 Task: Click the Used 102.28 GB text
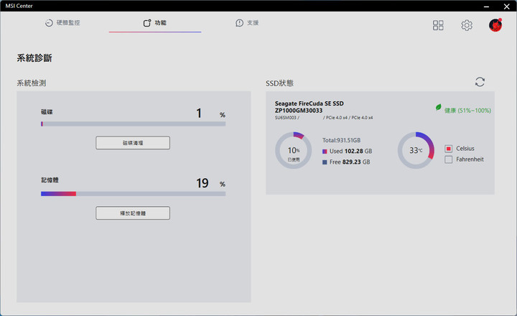[351, 151]
